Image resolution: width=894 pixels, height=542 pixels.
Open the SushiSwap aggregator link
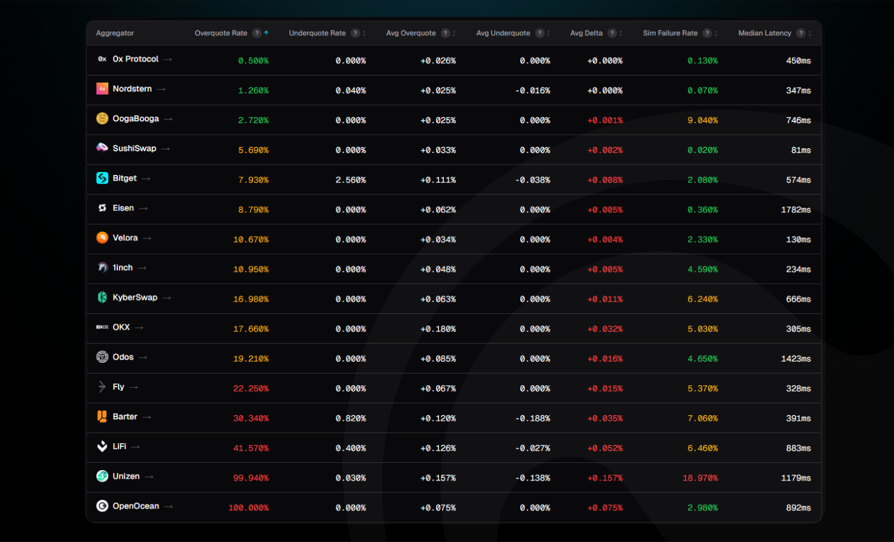(134, 148)
